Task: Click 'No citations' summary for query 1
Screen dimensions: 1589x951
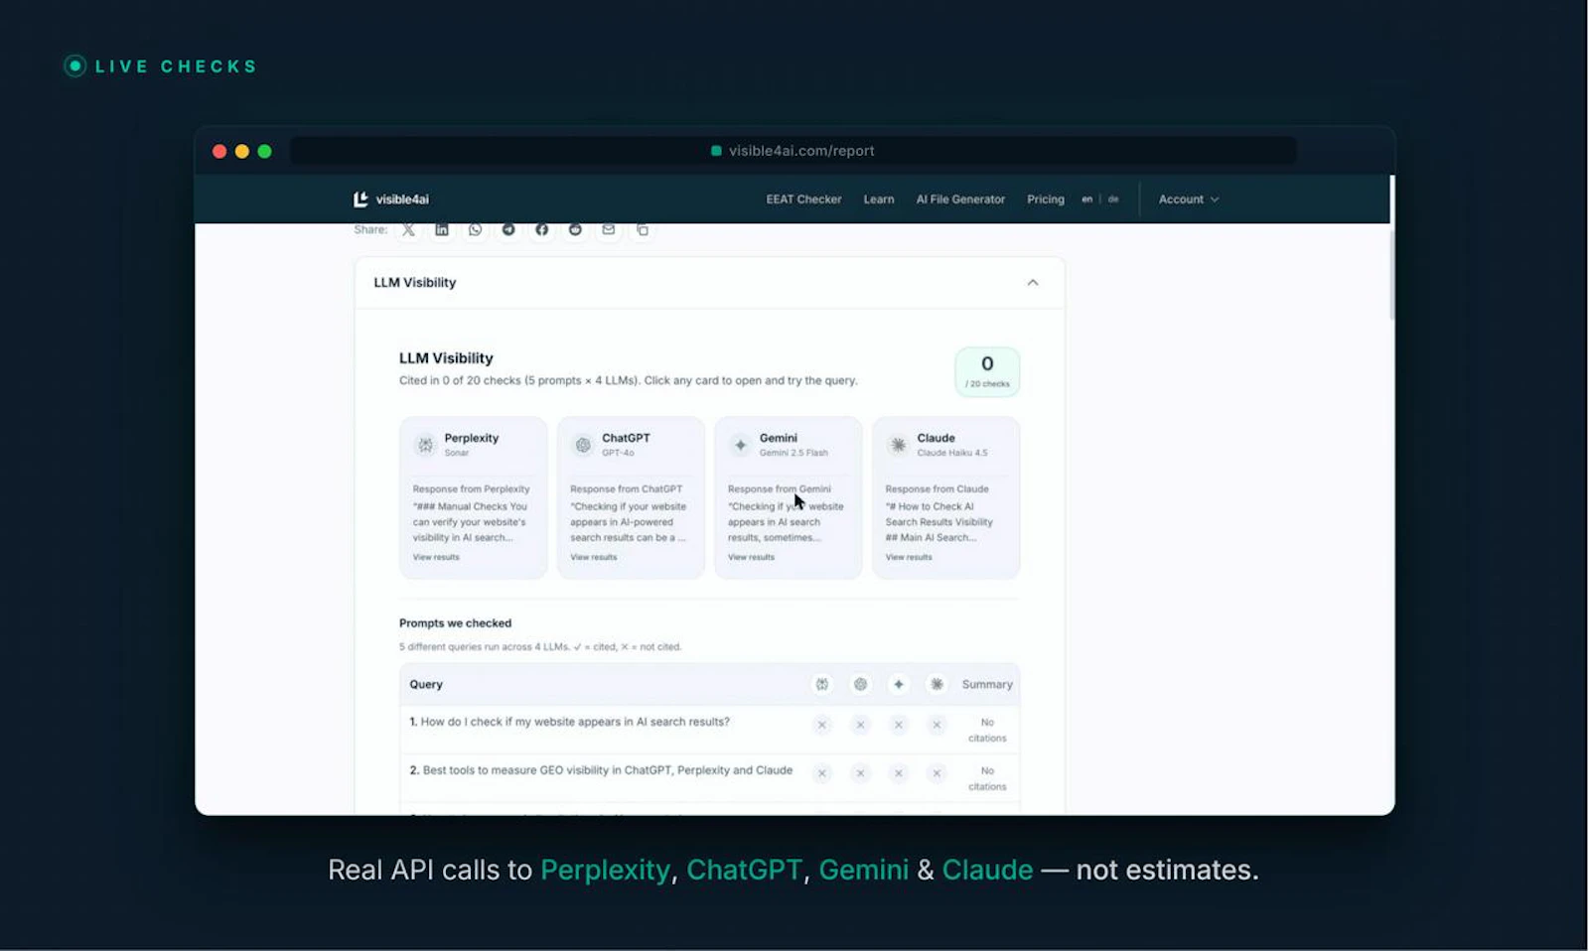Action: [x=987, y=731]
